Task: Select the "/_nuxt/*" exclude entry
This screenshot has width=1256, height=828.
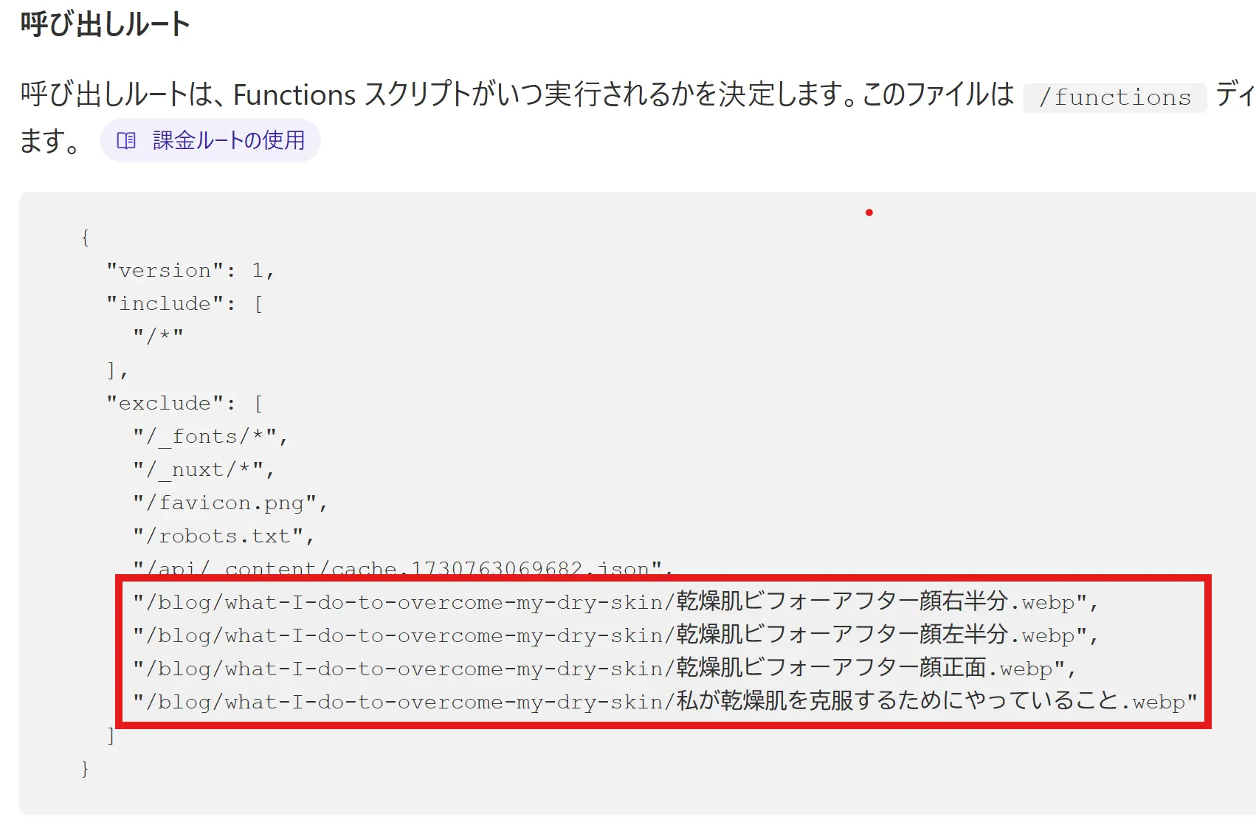Action: pyautogui.click(x=204, y=470)
